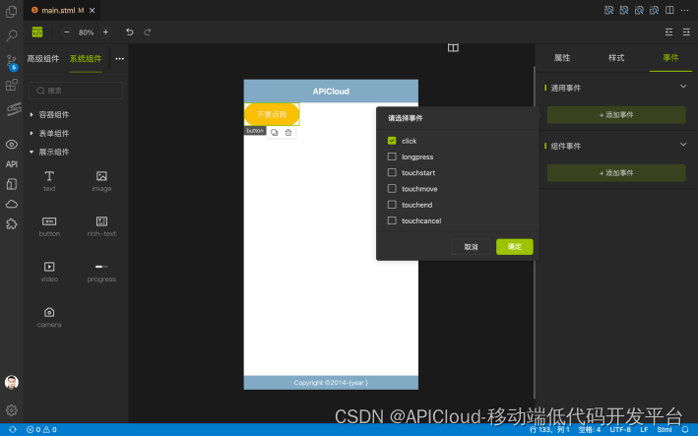Open the APICloud S-logo sidebar icon
Image resolution: width=698 pixels, height=436 pixels.
(x=14, y=109)
